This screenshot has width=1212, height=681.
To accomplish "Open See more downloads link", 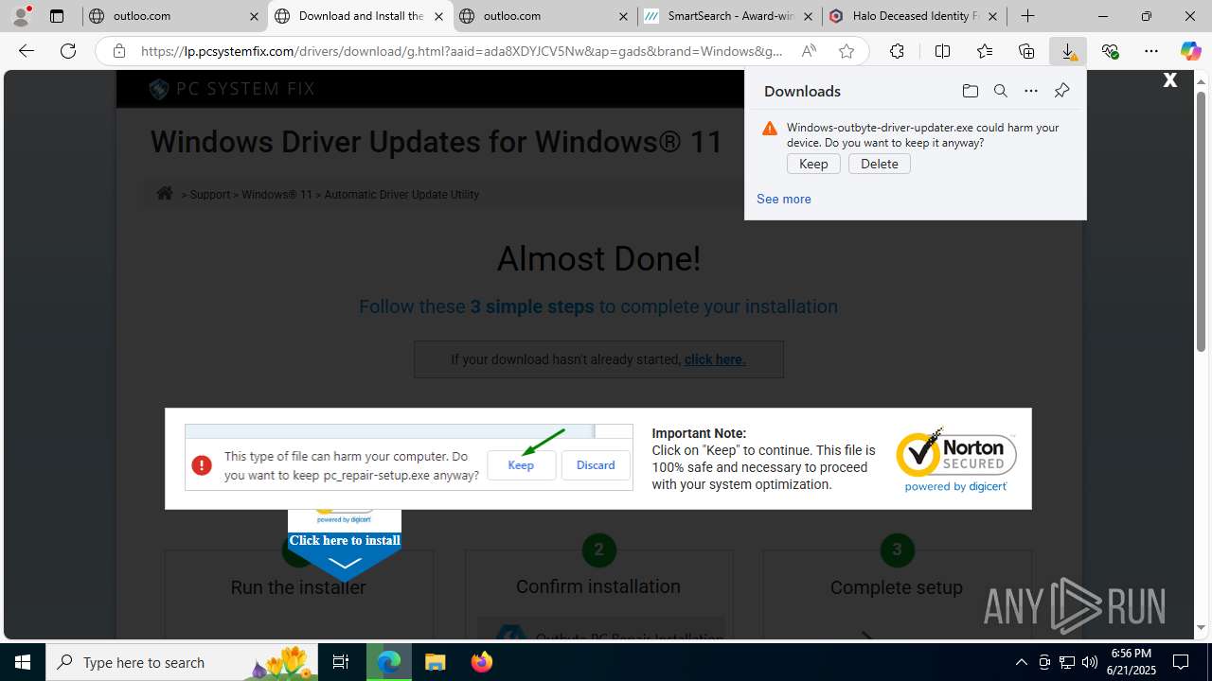I will tap(783, 199).
